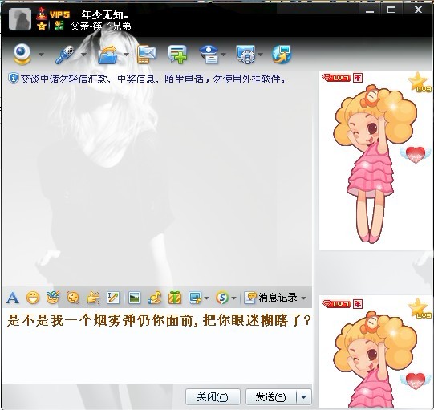Screen dimensions: 434x410
Task: Open the contact's avatar picture
Action: 20,19
